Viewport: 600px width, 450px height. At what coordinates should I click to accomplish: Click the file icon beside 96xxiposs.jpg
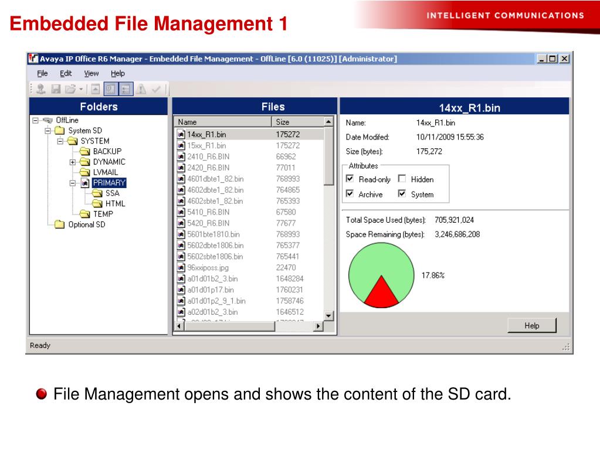point(181,268)
